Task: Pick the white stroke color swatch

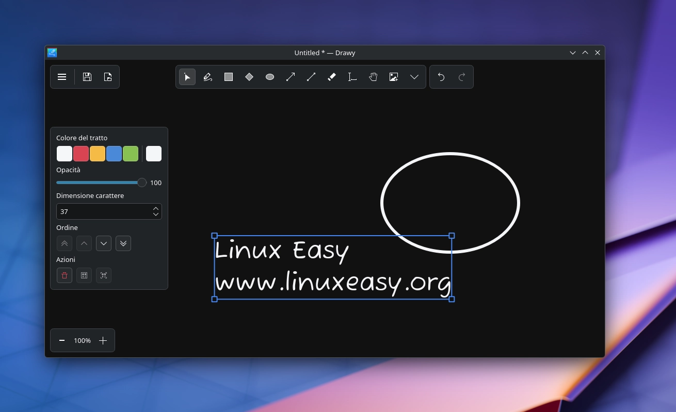Action: point(65,154)
